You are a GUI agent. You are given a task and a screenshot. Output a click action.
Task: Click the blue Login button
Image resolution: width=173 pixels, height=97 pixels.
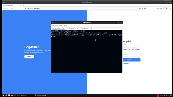(x=132, y=60)
